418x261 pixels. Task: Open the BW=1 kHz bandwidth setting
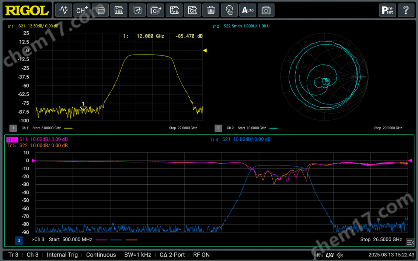[x=138, y=255]
